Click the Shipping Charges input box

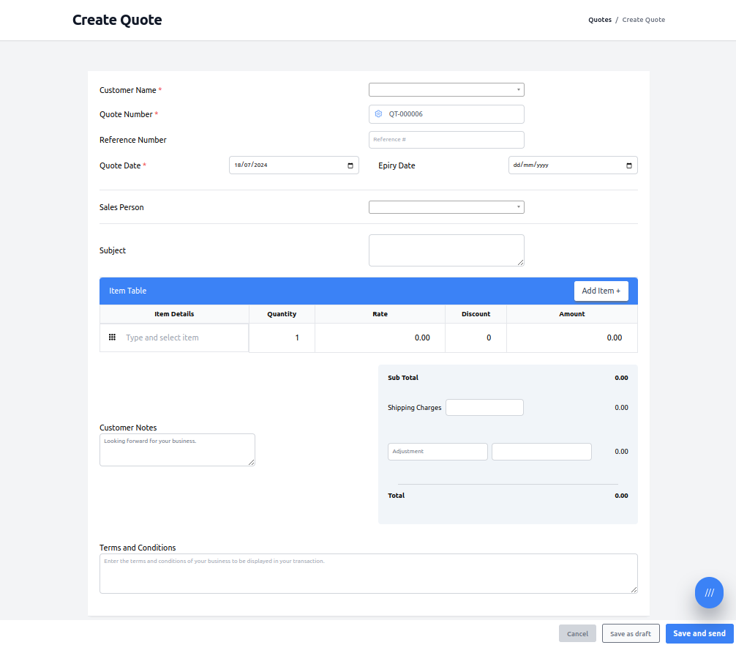(484, 408)
